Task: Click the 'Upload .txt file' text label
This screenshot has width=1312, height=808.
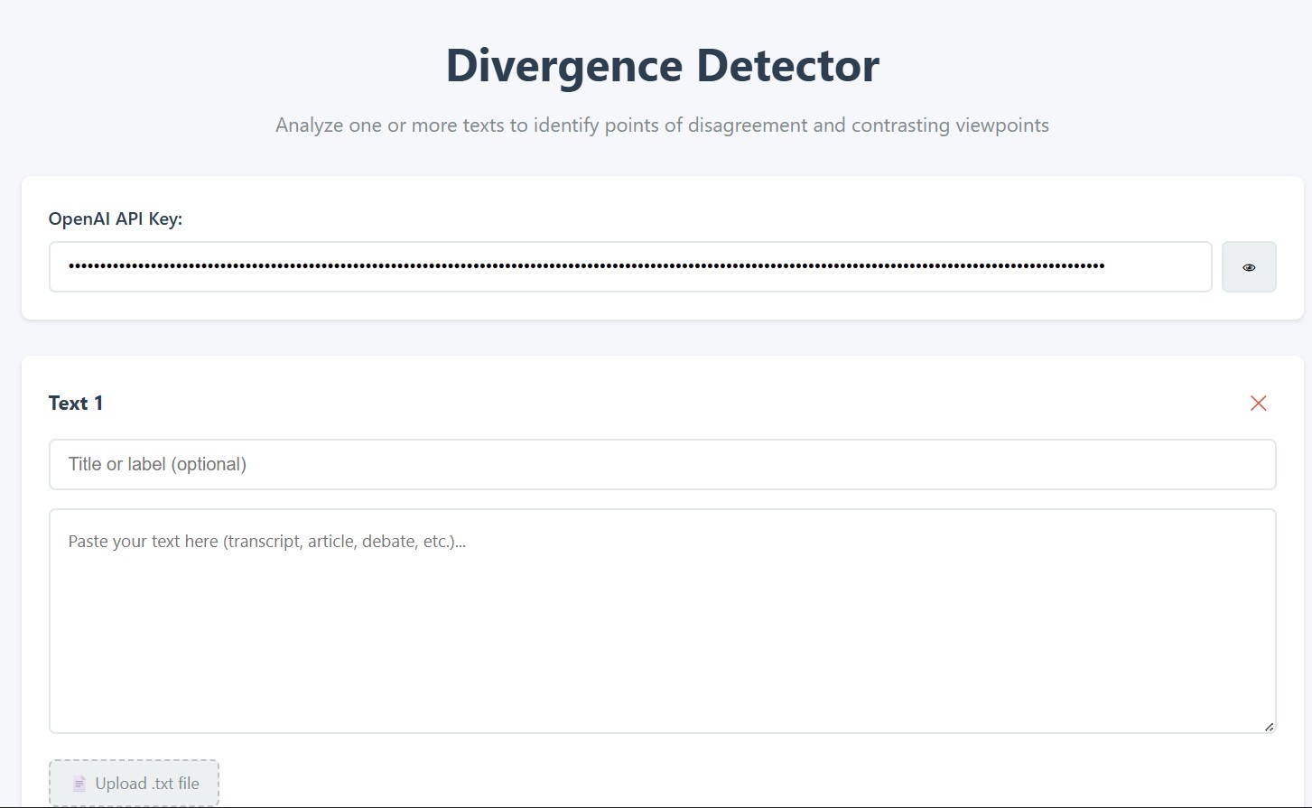Action: point(147,784)
